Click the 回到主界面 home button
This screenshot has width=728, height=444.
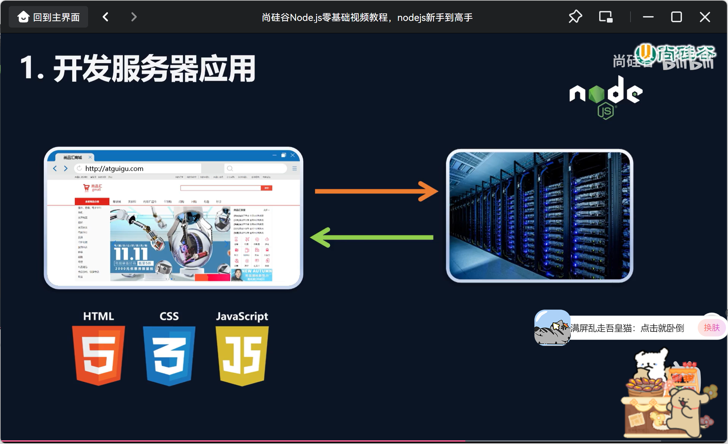(x=48, y=16)
